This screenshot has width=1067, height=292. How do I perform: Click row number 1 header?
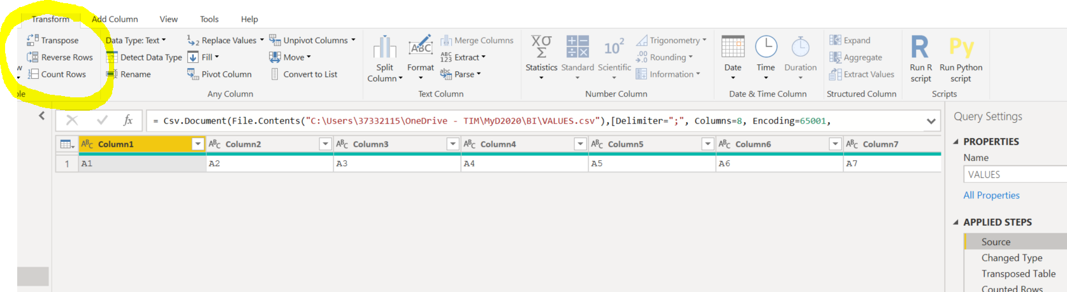tap(67, 163)
